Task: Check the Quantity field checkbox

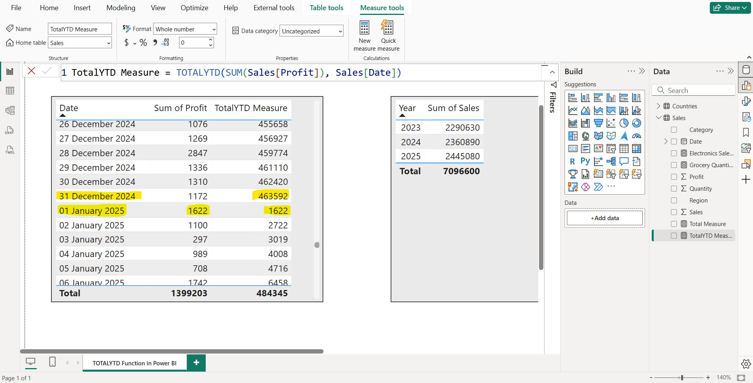Action: [x=674, y=188]
